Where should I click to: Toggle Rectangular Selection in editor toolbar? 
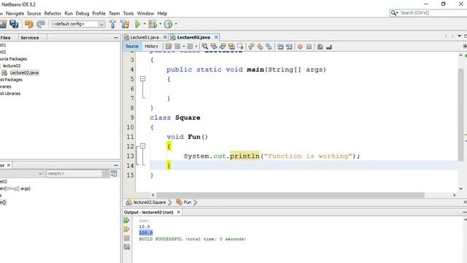pos(240,46)
